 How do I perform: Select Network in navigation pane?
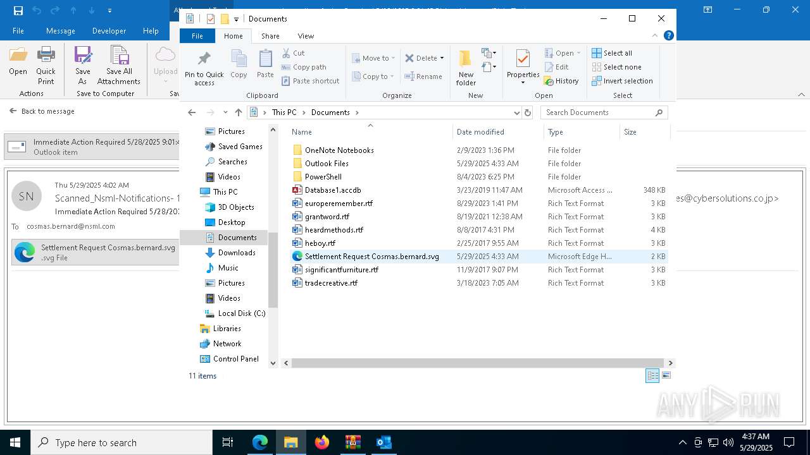coord(221,344)
